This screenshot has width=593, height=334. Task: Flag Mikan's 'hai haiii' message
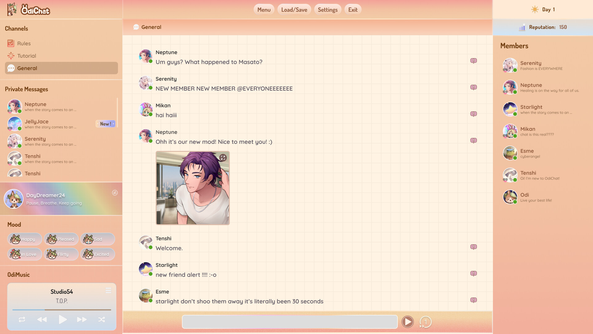[473, 114]
